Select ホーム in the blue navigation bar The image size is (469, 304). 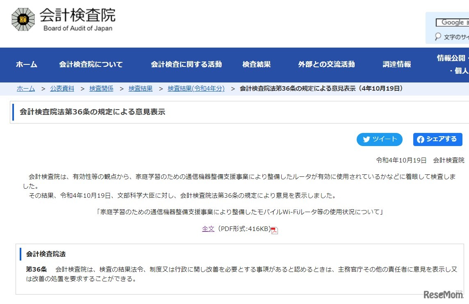point(26,64)
